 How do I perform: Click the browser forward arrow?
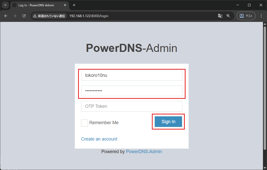[15, 16]
